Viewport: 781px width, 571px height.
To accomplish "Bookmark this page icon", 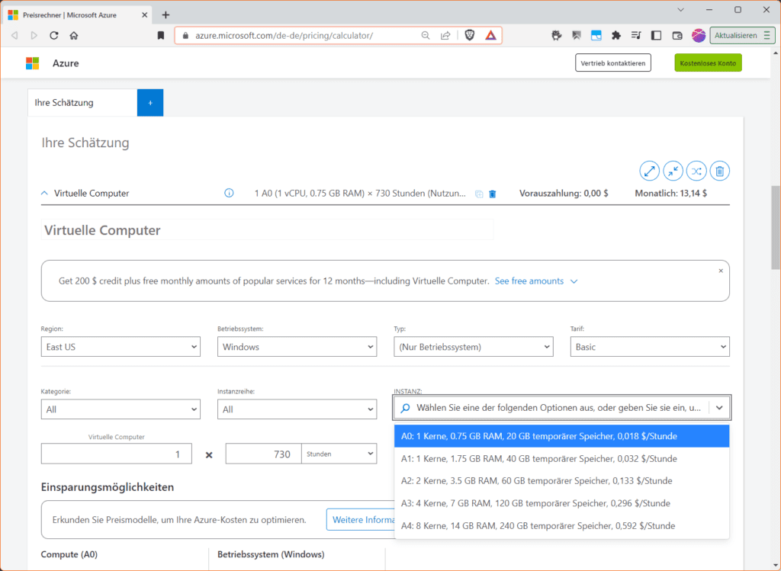I will pyautogui.click(x=160, y=35).
